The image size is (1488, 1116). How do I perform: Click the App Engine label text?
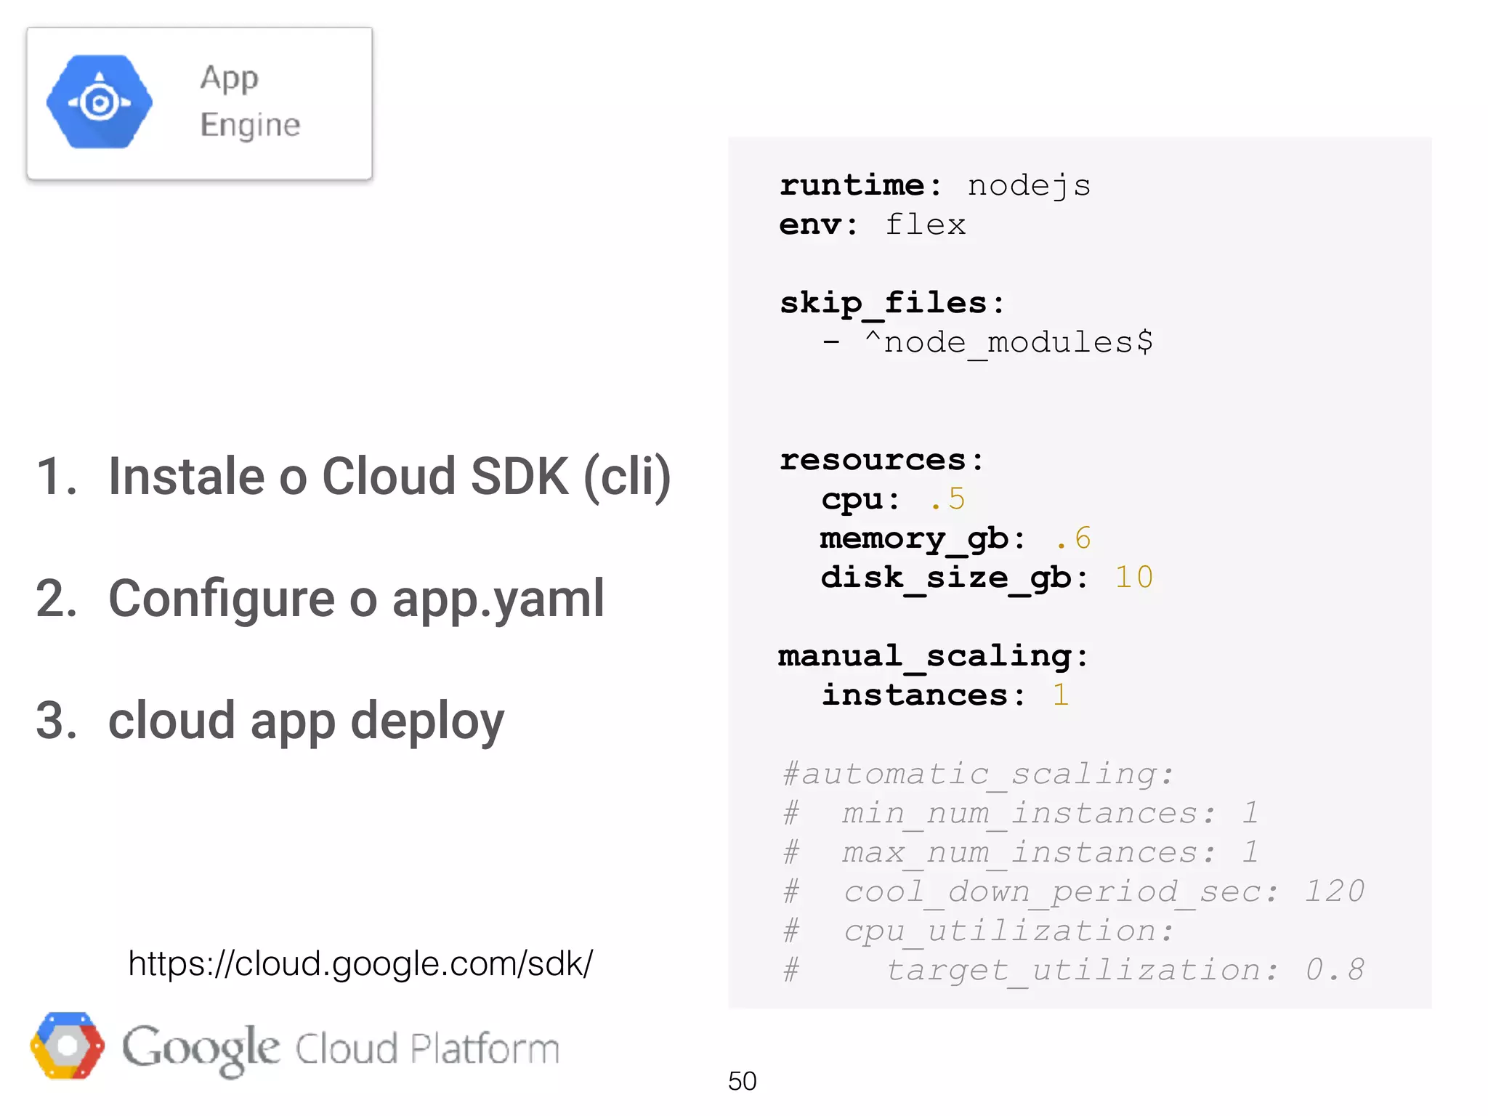(250, 101)
